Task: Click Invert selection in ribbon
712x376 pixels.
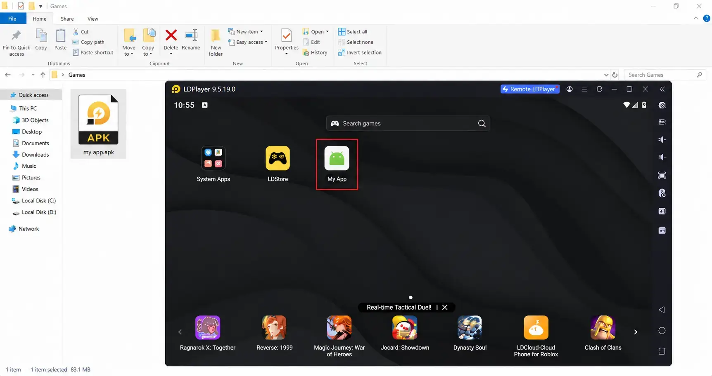Action: click(360, 52)
